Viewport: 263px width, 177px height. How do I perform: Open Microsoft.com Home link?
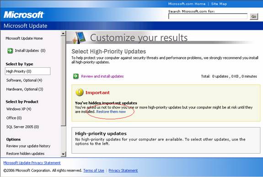[187, 4]
